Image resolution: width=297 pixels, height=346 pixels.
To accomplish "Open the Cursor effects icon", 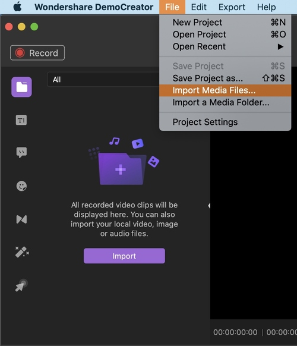I will click(21, 285).
